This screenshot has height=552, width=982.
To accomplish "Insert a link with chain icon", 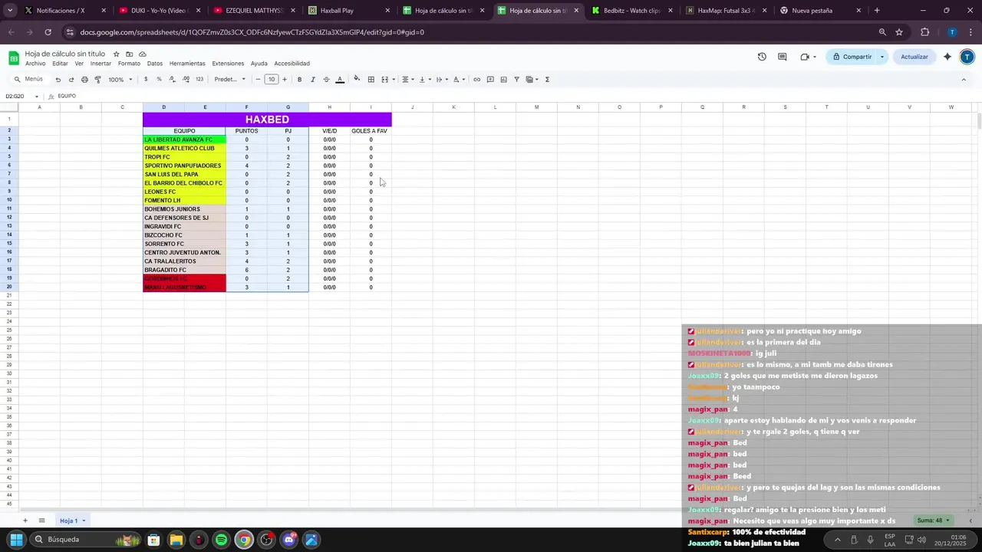I will pyautogui.click(x=476, y=80).
